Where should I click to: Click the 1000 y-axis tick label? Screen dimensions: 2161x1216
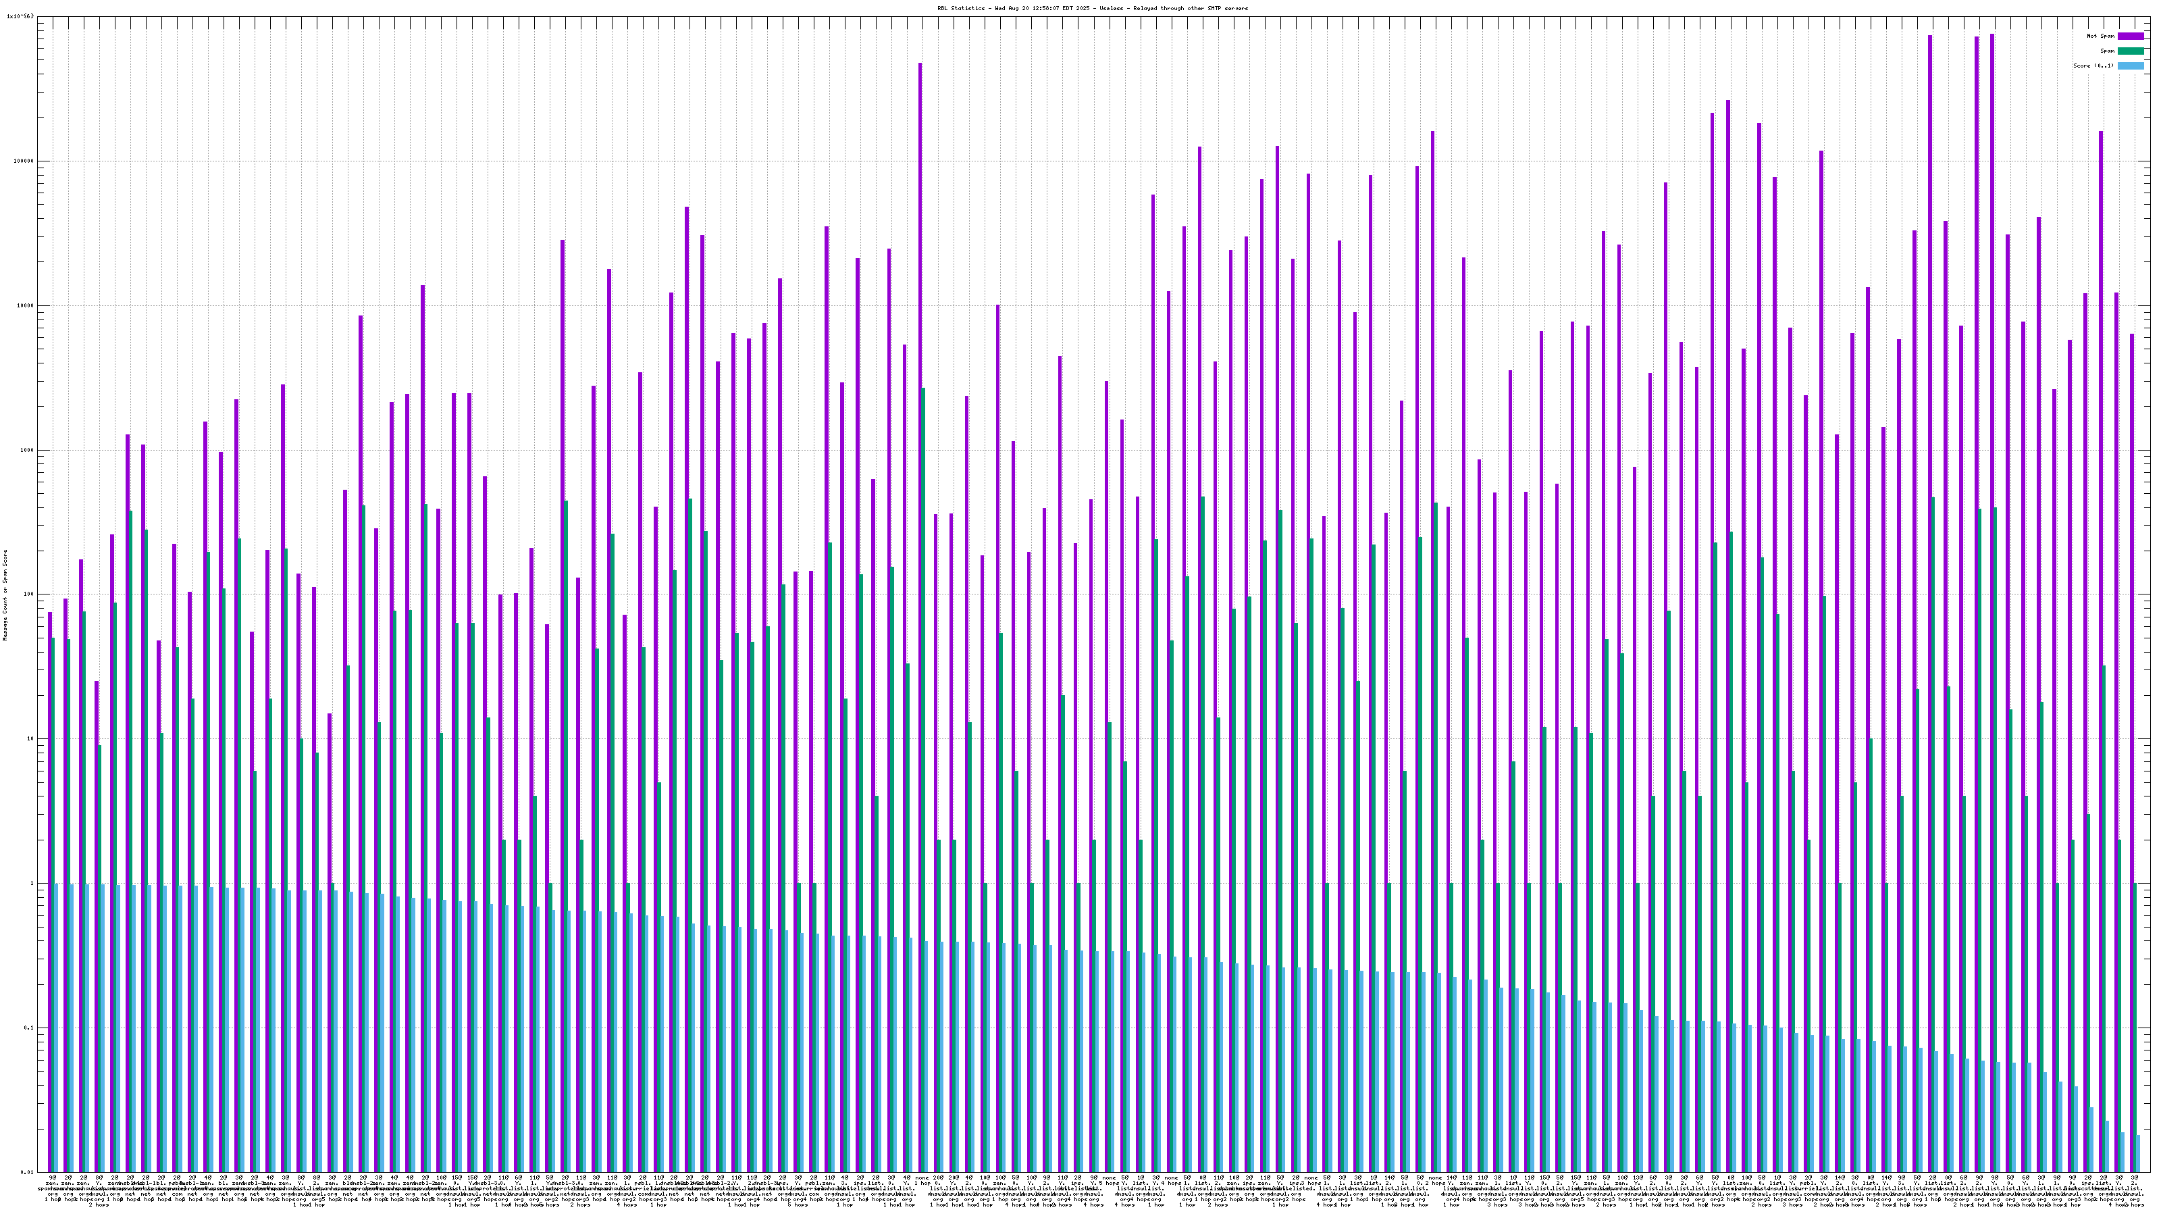[x=28, y=450]
